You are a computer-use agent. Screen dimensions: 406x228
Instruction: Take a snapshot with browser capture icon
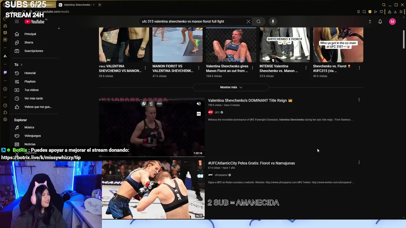coord(364,12)
